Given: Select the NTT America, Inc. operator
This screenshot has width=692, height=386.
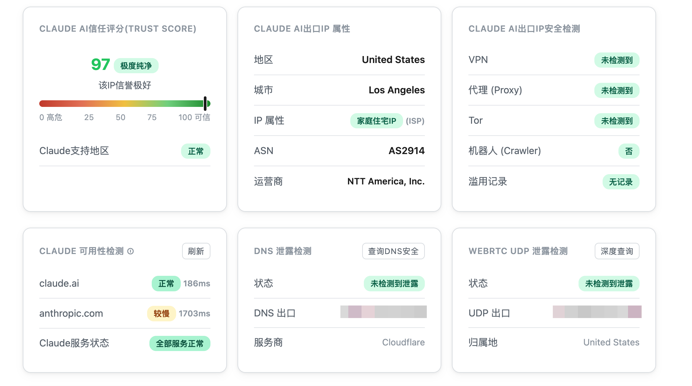Looking at the screenshot, I should 386,181.
